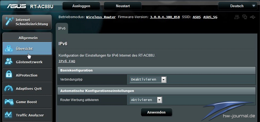Image resolution: width=260 pixels, height=122 pixels.
Task: Open the IPv6 FAQ link
Action: [67, 61]
